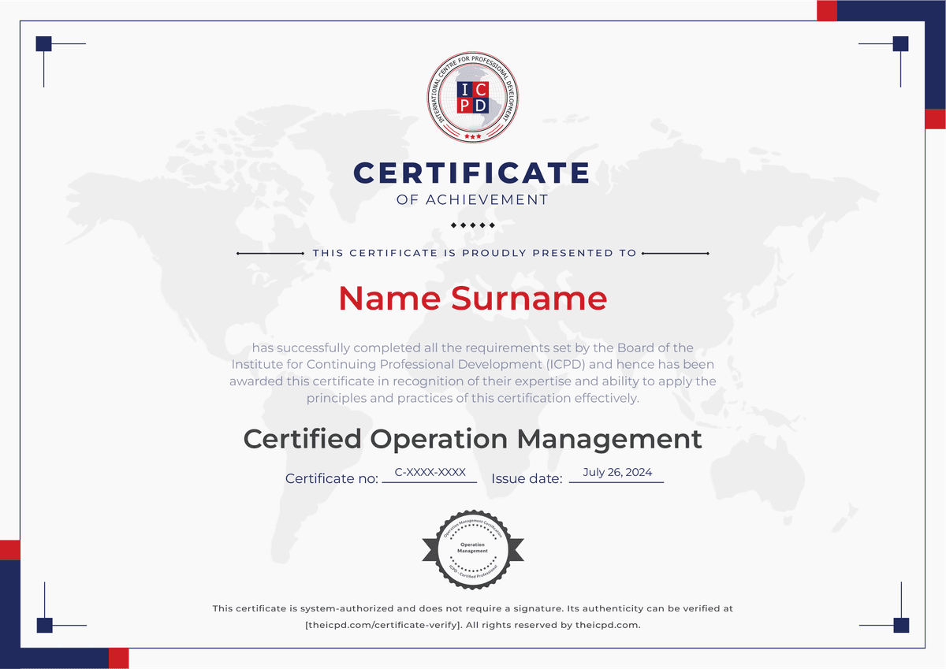Viewport: 946px width, 669px height.
Task: Open the theicpd.com/certificate-verify link
Action: [383, 625]
